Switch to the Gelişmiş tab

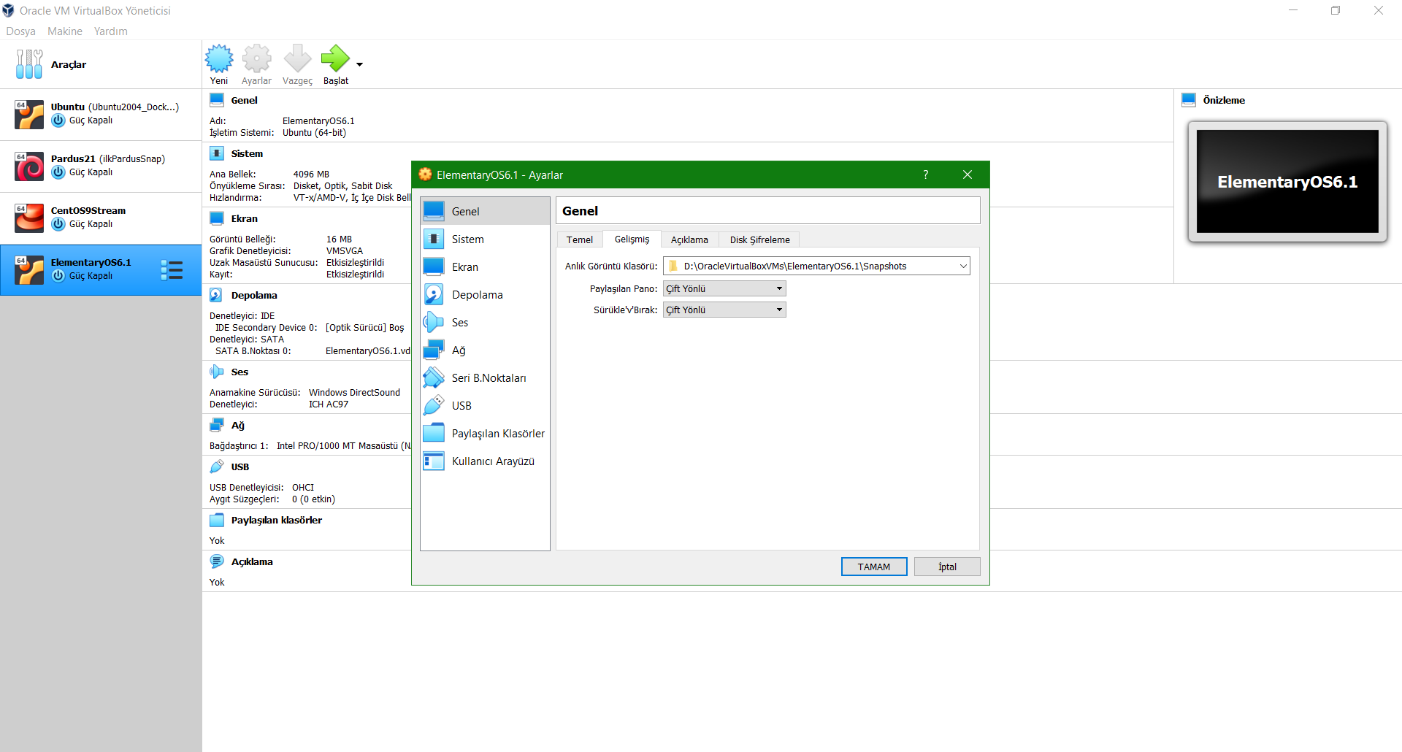(632, 239)
